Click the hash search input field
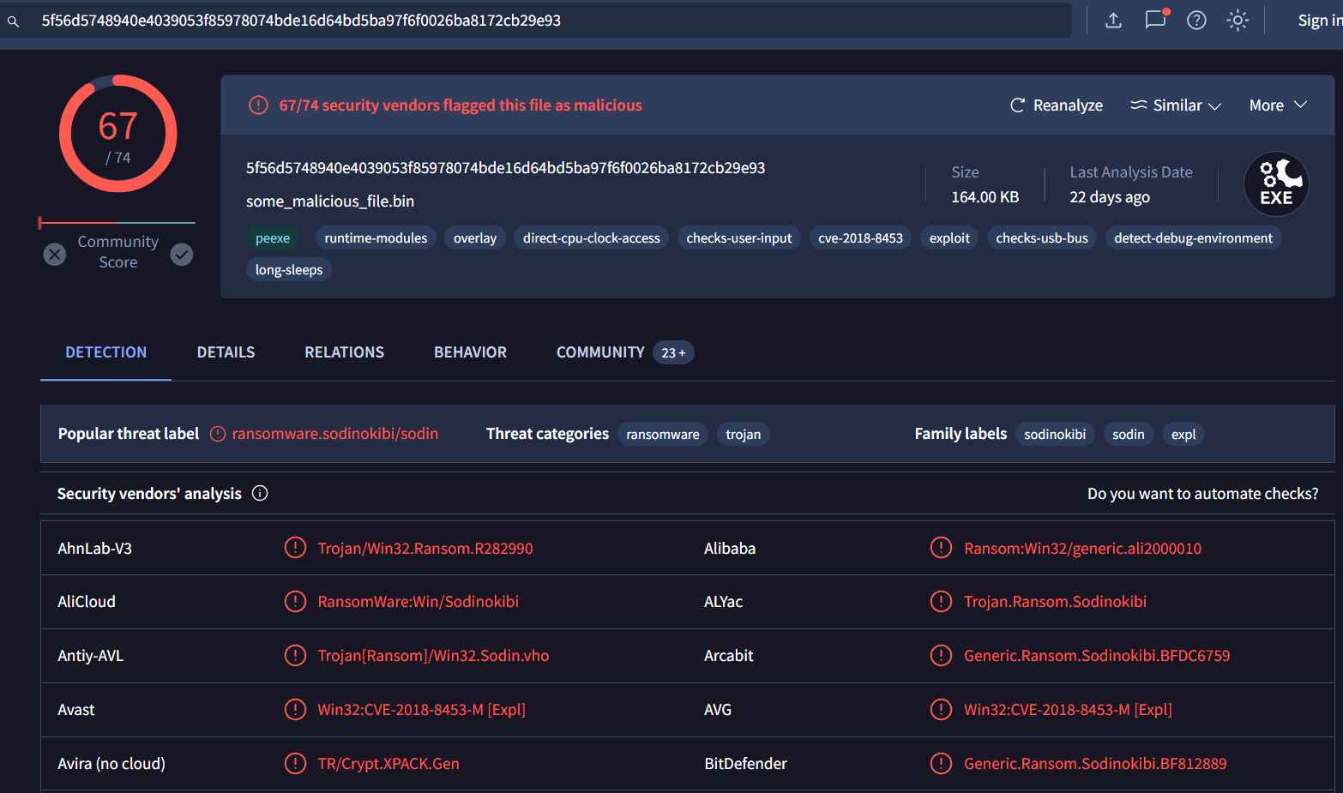Screen dimensions: 1343x793 [x=536, y=20]
